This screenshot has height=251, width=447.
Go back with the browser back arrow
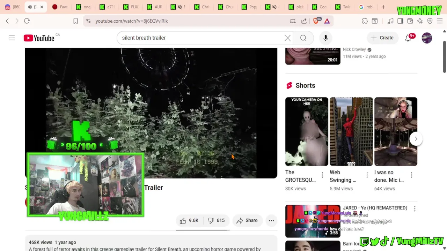7,21
